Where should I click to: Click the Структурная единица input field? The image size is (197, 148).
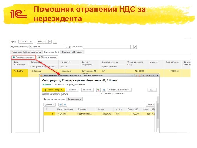(47, 47)
